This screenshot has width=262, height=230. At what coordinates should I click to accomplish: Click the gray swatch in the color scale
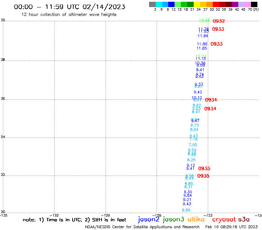(153, 4)
